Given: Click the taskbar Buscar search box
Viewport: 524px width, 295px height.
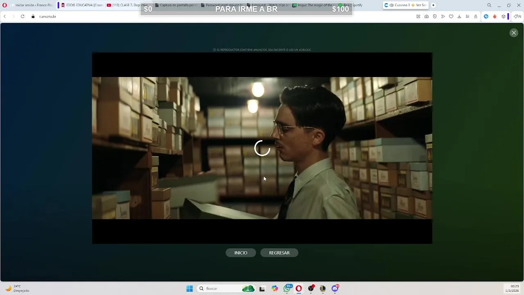Looking at the screenshot, I should click(227, 288).
